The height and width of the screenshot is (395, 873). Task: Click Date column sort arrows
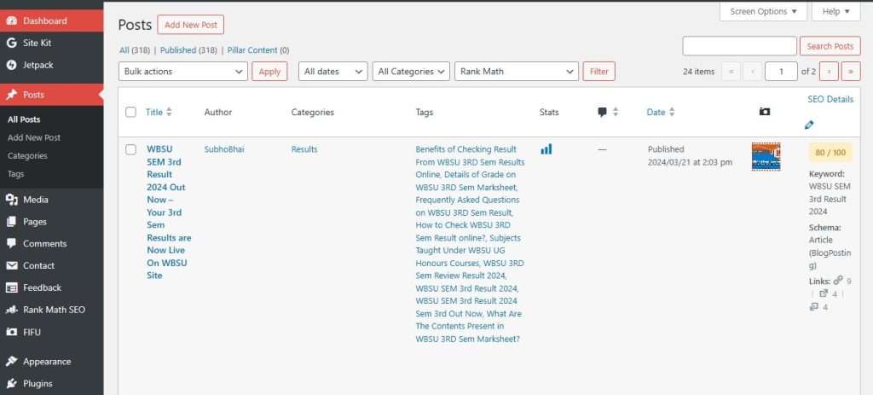[672, 112]
